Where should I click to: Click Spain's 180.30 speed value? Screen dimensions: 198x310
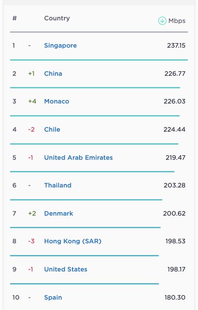[175, 297]
